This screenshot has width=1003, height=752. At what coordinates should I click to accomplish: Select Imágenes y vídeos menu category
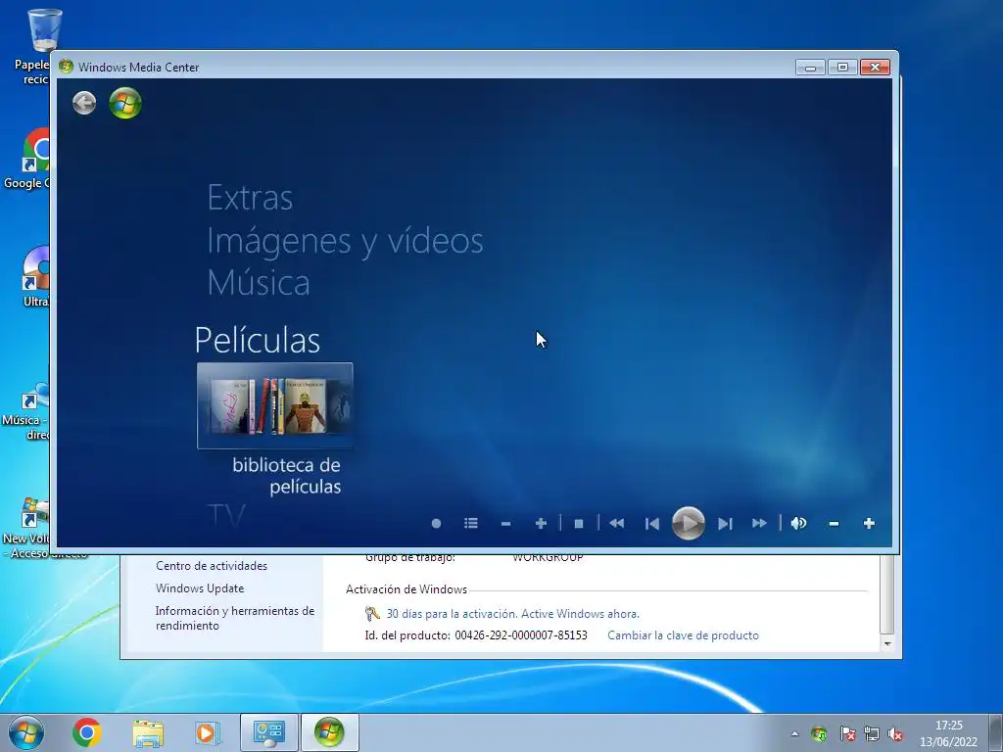(346, 242)
